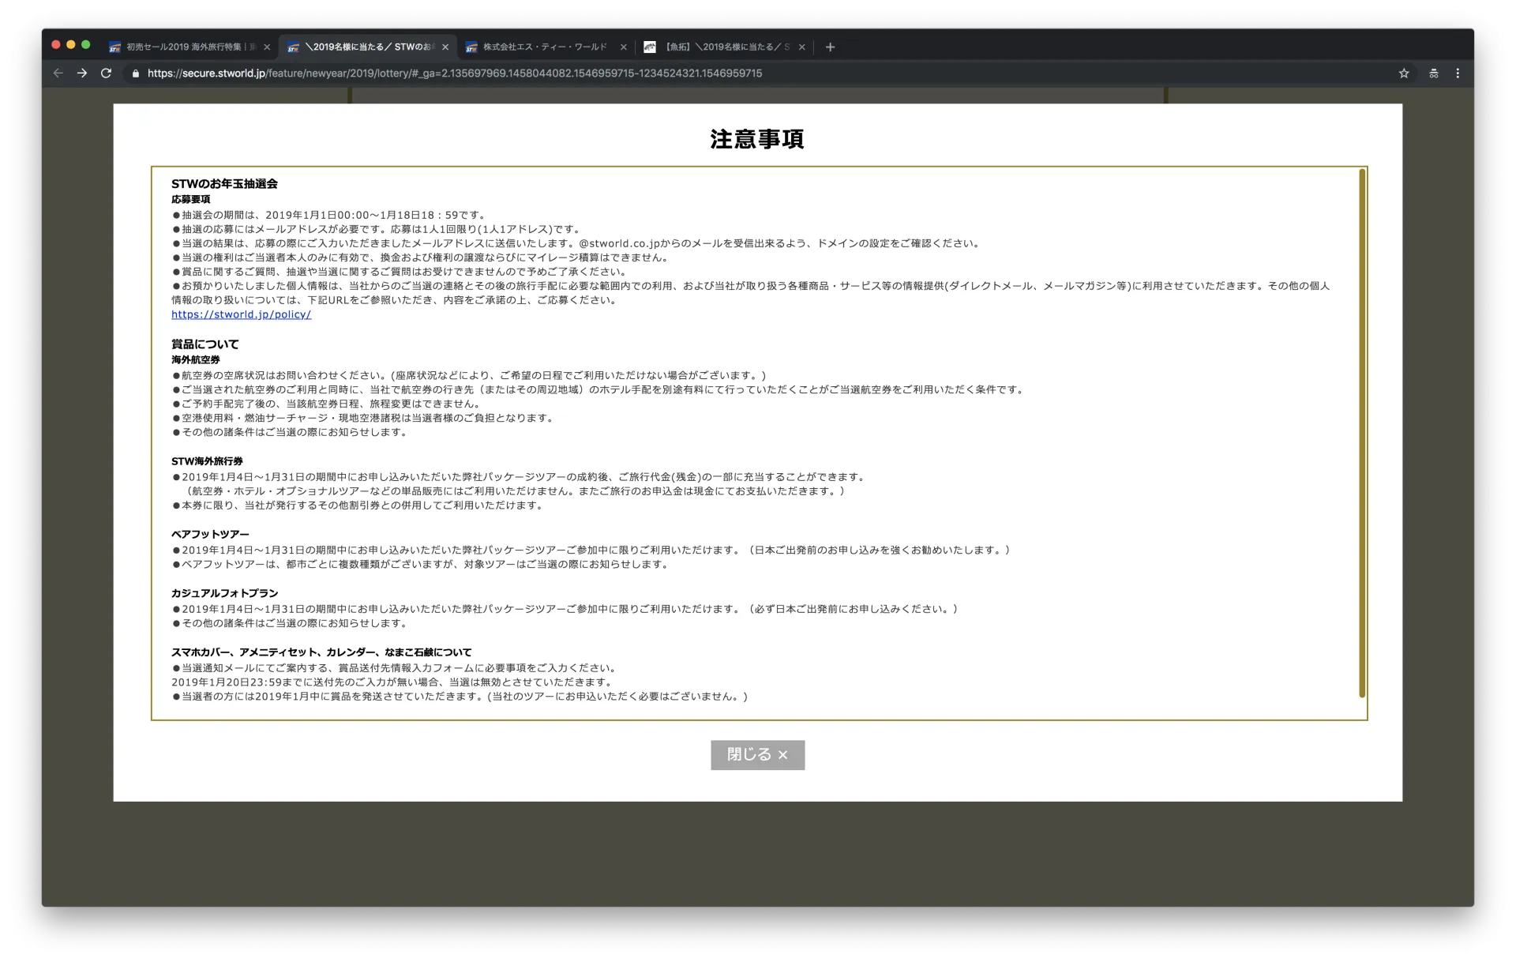Open the stworld.jp/policy link
Screen dimensions: 1516x962
tap(241, 314)
